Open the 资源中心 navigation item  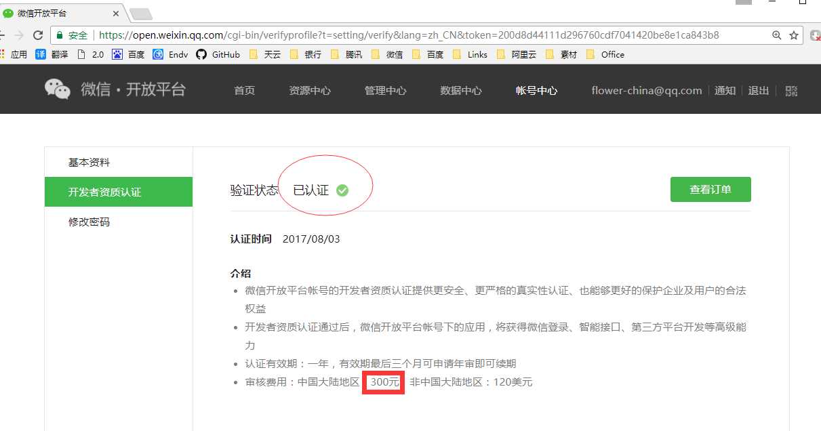pyautogui.click(x=310, y=90)
